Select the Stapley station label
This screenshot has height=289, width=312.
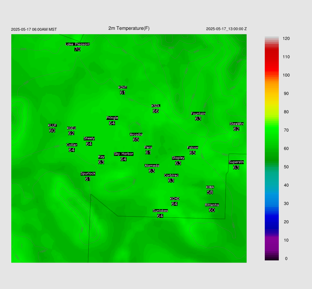pos(178,158)
